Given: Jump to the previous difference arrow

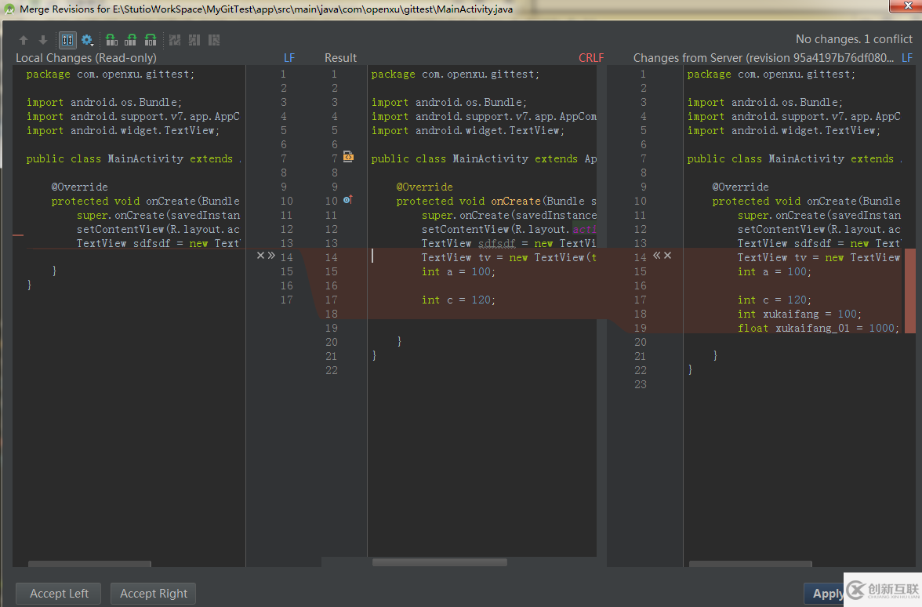Looking at the screenshot, I should pos(24,40).
